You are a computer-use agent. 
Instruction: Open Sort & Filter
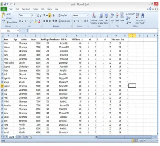tap(137, 18)
